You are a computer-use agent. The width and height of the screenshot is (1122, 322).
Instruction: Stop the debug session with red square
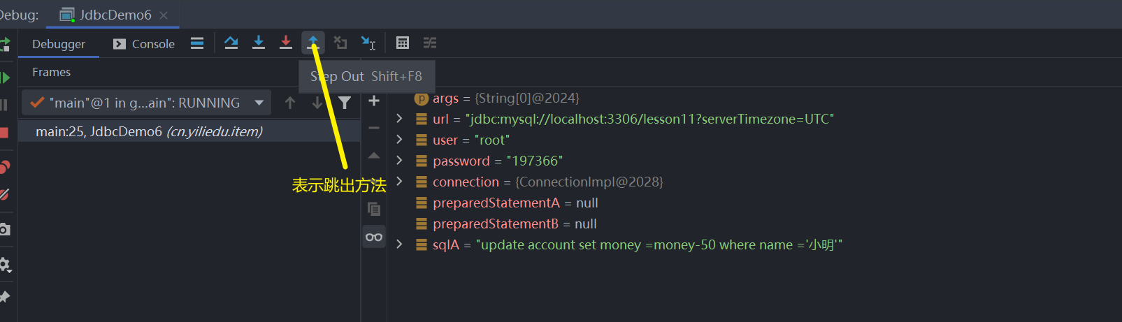click(x=4, y=133)
